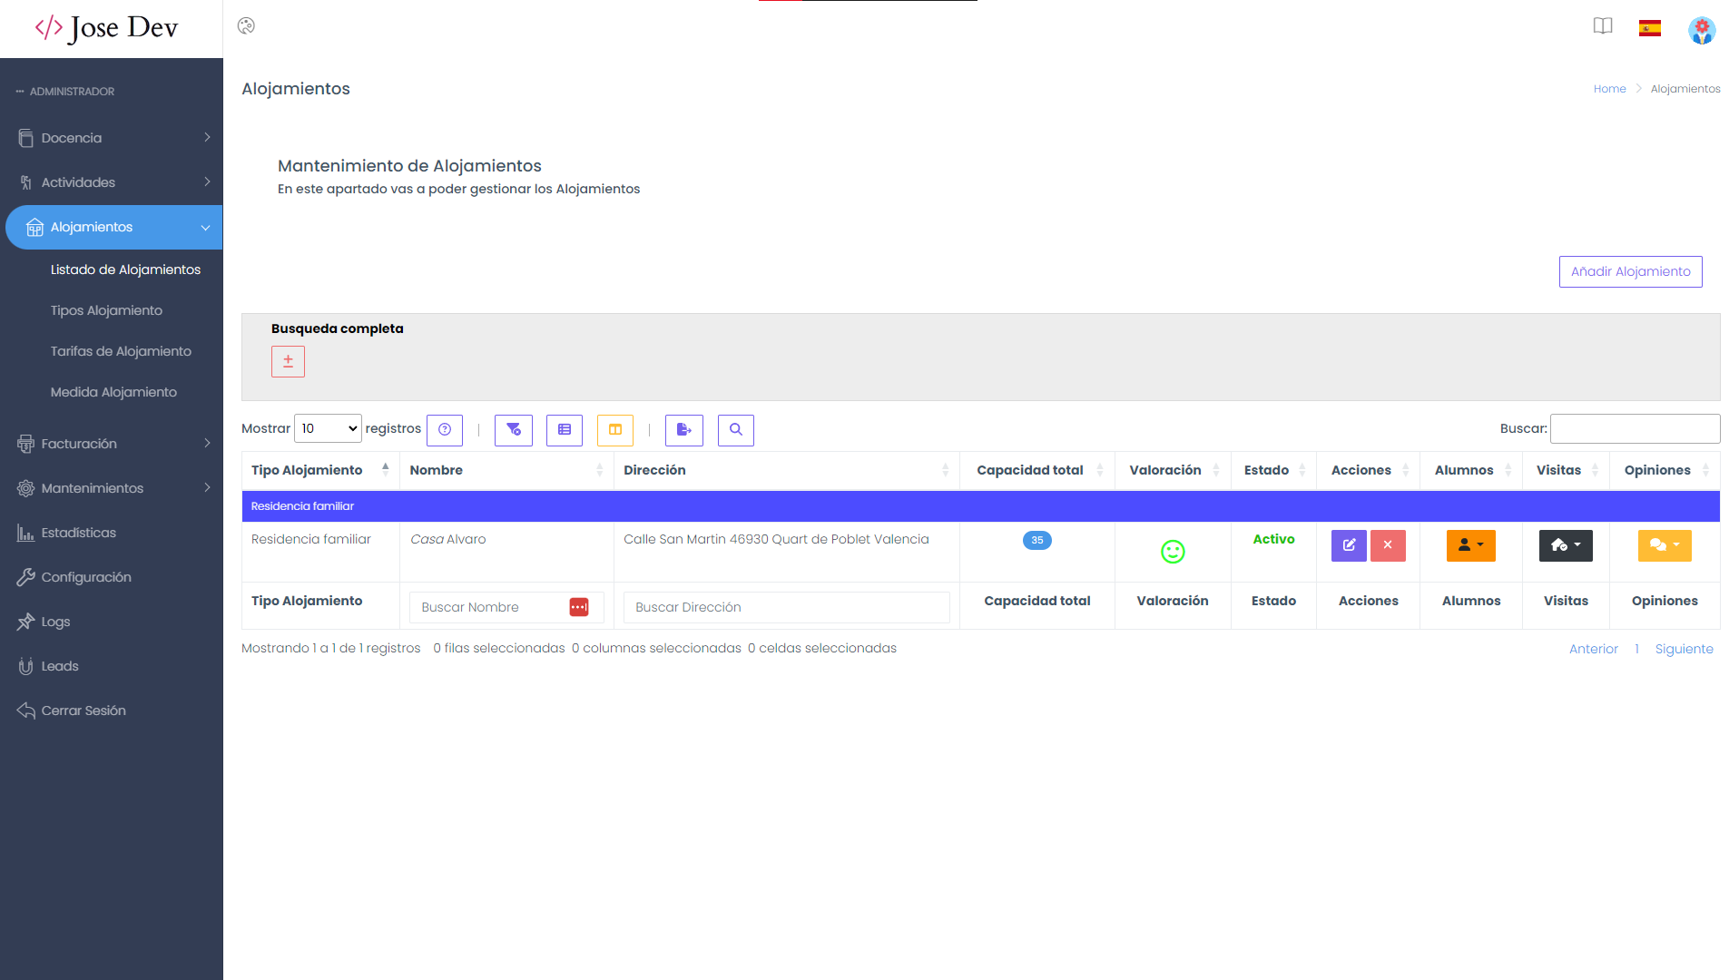Viewport: 1729px width, 980px height.
Task: Click the table list view icon
Action: point(564,430)
